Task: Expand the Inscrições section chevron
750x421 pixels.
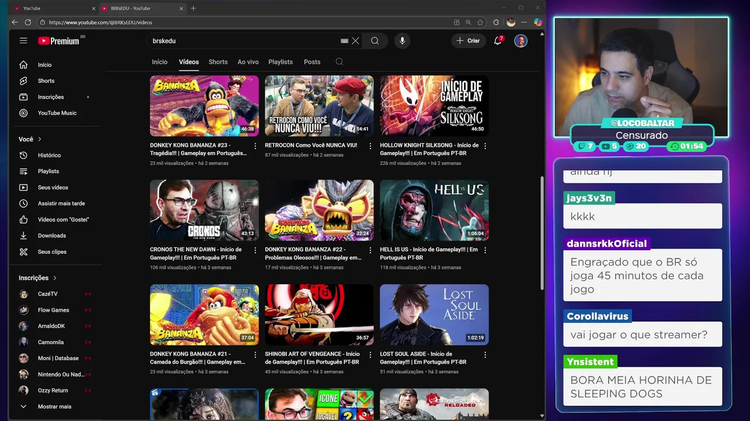Action: click(55, 278)
